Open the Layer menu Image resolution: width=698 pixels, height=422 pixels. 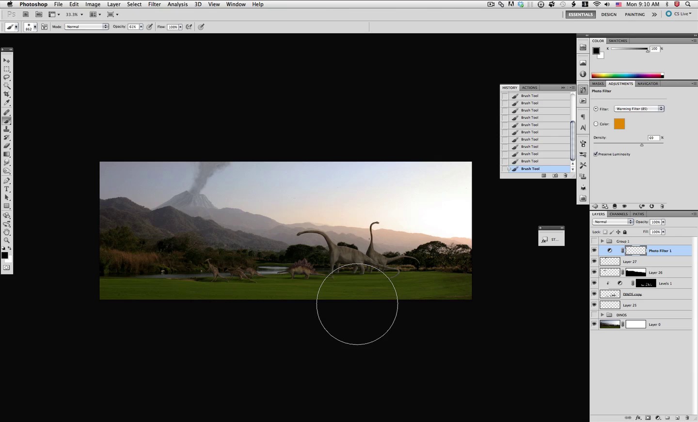pos(113,4)
